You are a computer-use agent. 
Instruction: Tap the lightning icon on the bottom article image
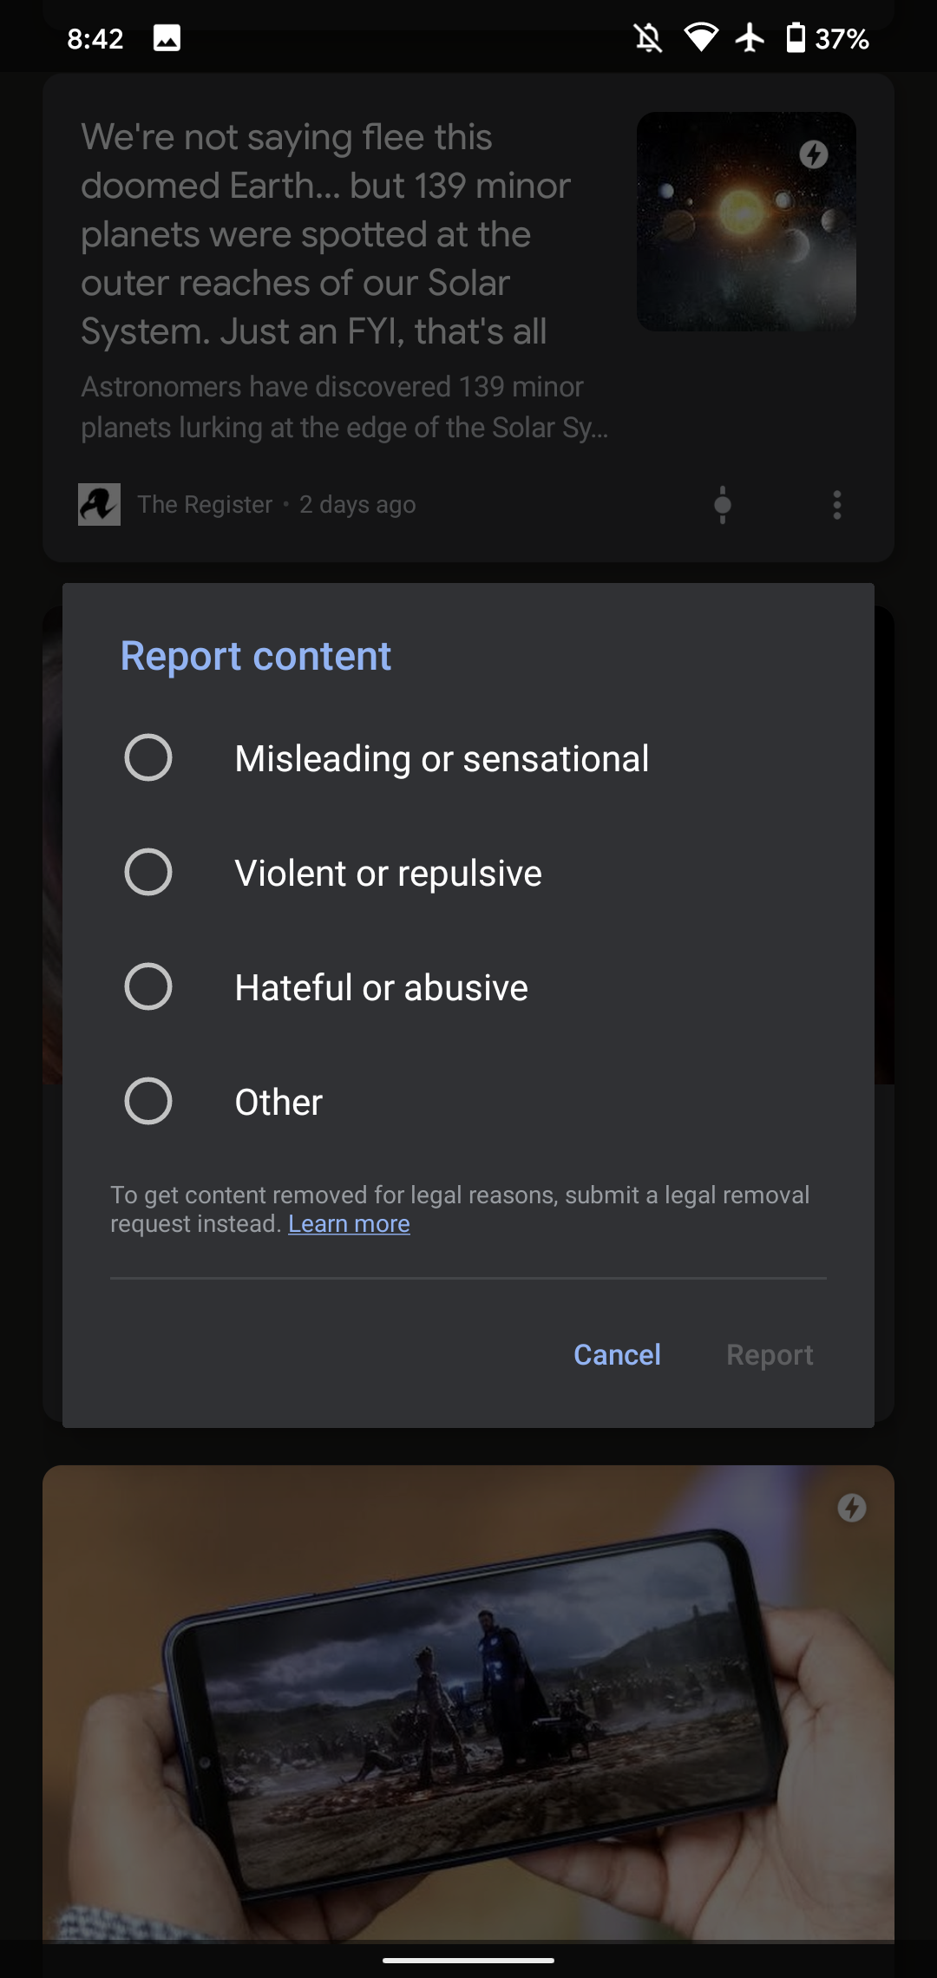[851, 1508]
